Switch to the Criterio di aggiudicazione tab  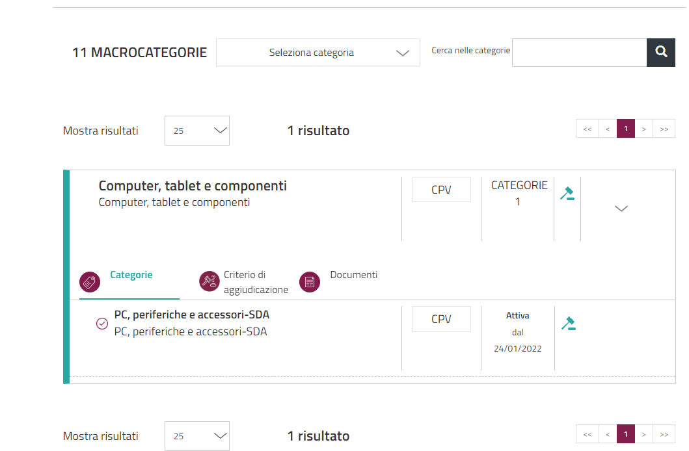click(255, 282)
